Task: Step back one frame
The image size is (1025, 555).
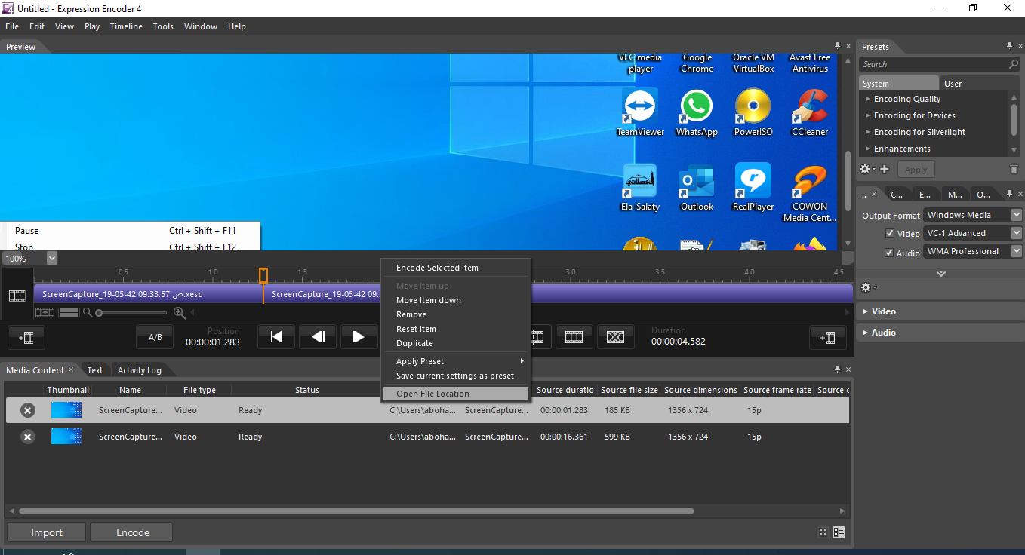Action: tap(318, 337)
